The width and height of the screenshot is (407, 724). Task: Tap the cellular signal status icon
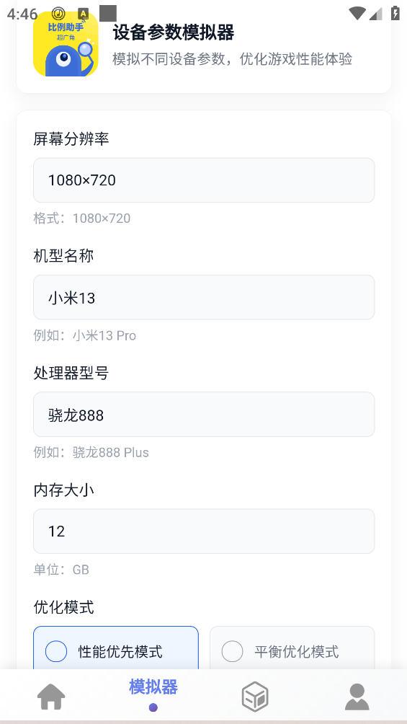point(376,14)
